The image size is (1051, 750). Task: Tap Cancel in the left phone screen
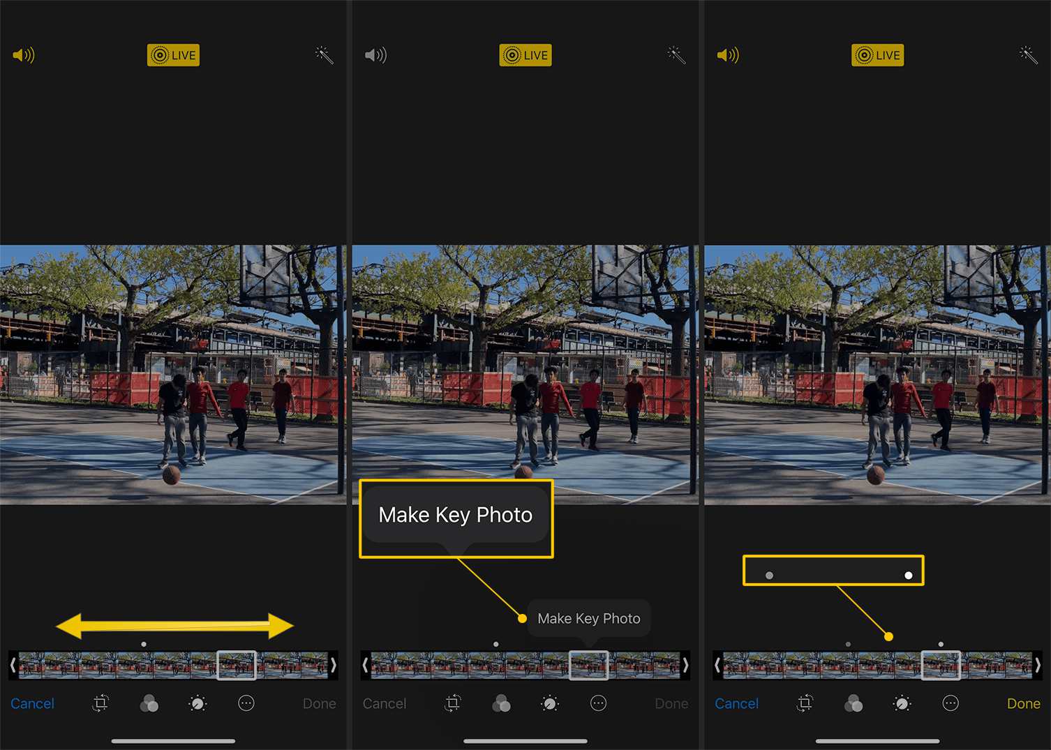point(32,703)
